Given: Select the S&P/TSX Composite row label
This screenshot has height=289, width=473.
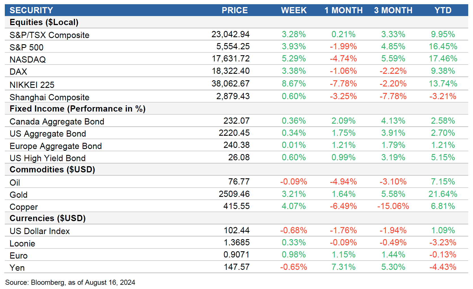Looking at the screenshot, I should (49, 35).
